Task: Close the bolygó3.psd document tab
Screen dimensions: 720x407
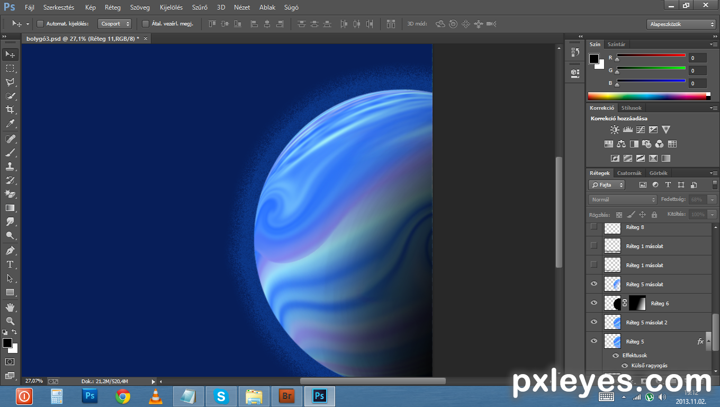Action: pyautogui.click(x=146, y=39)
